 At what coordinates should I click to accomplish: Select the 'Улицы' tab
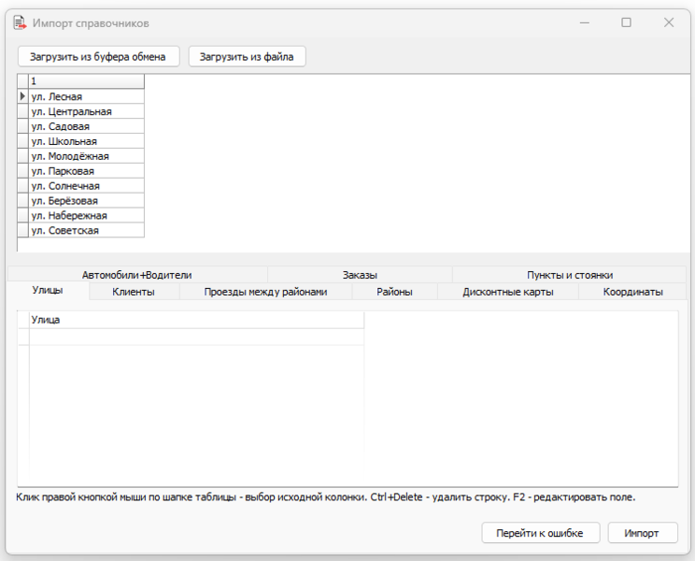(x=48, y=292)
